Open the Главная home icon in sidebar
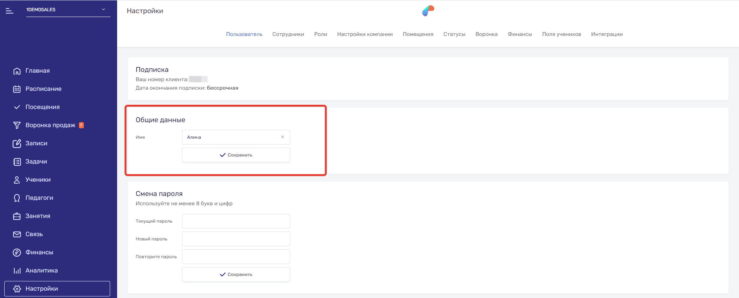Screen dimensions: 739x298 click(17, 71)
